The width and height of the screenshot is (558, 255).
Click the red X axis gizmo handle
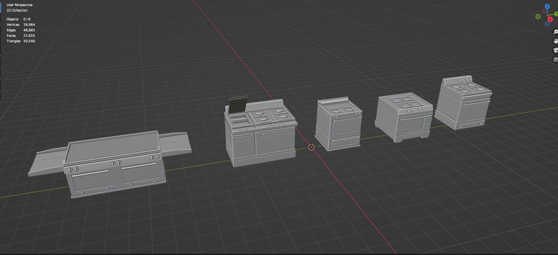[x=550, y=19]
